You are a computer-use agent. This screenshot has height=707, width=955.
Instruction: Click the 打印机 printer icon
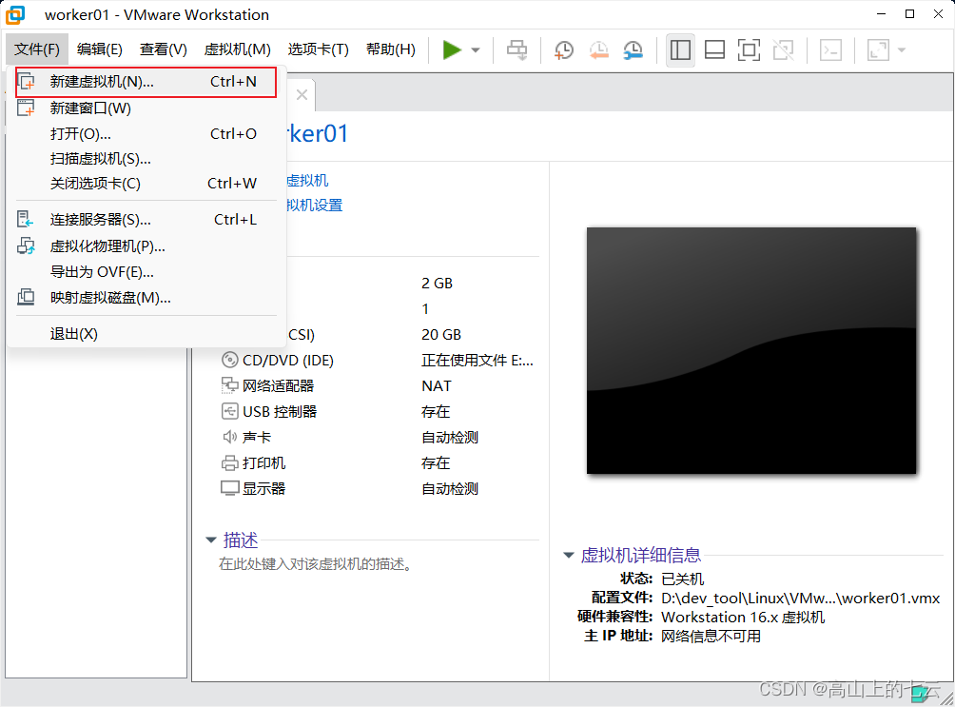coord(229,463)
